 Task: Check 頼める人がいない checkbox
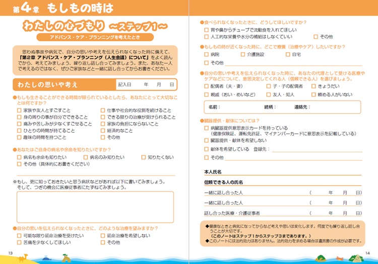click(x=313, y=95)
